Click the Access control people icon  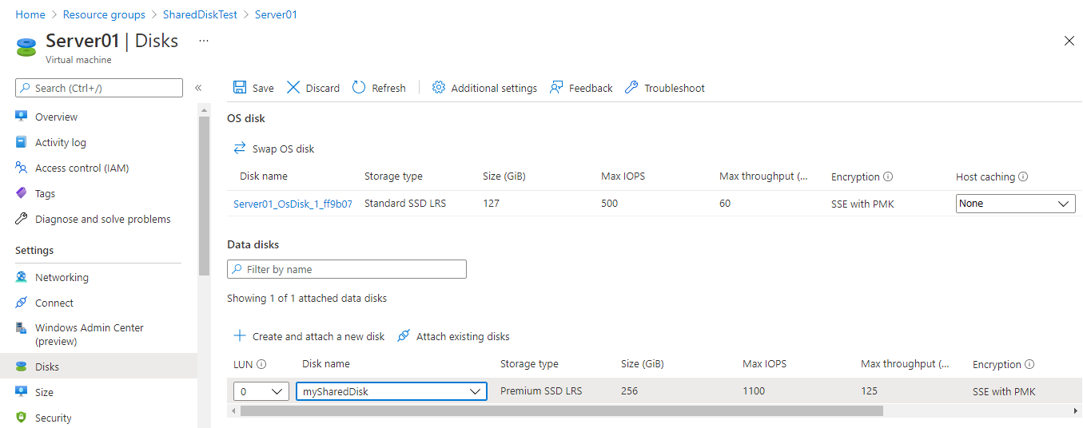tap(22, 168)
